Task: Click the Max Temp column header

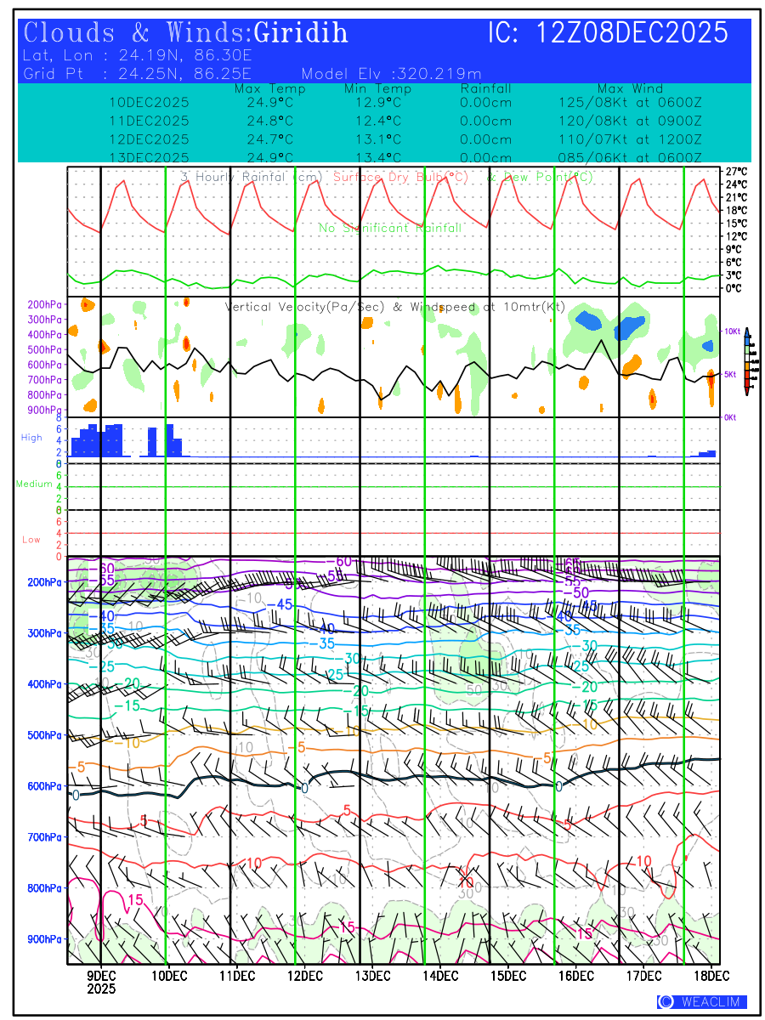Action: [x=269, y=88]
